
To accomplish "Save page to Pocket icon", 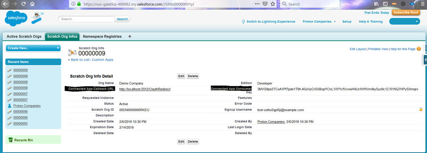I will (265, 4).
